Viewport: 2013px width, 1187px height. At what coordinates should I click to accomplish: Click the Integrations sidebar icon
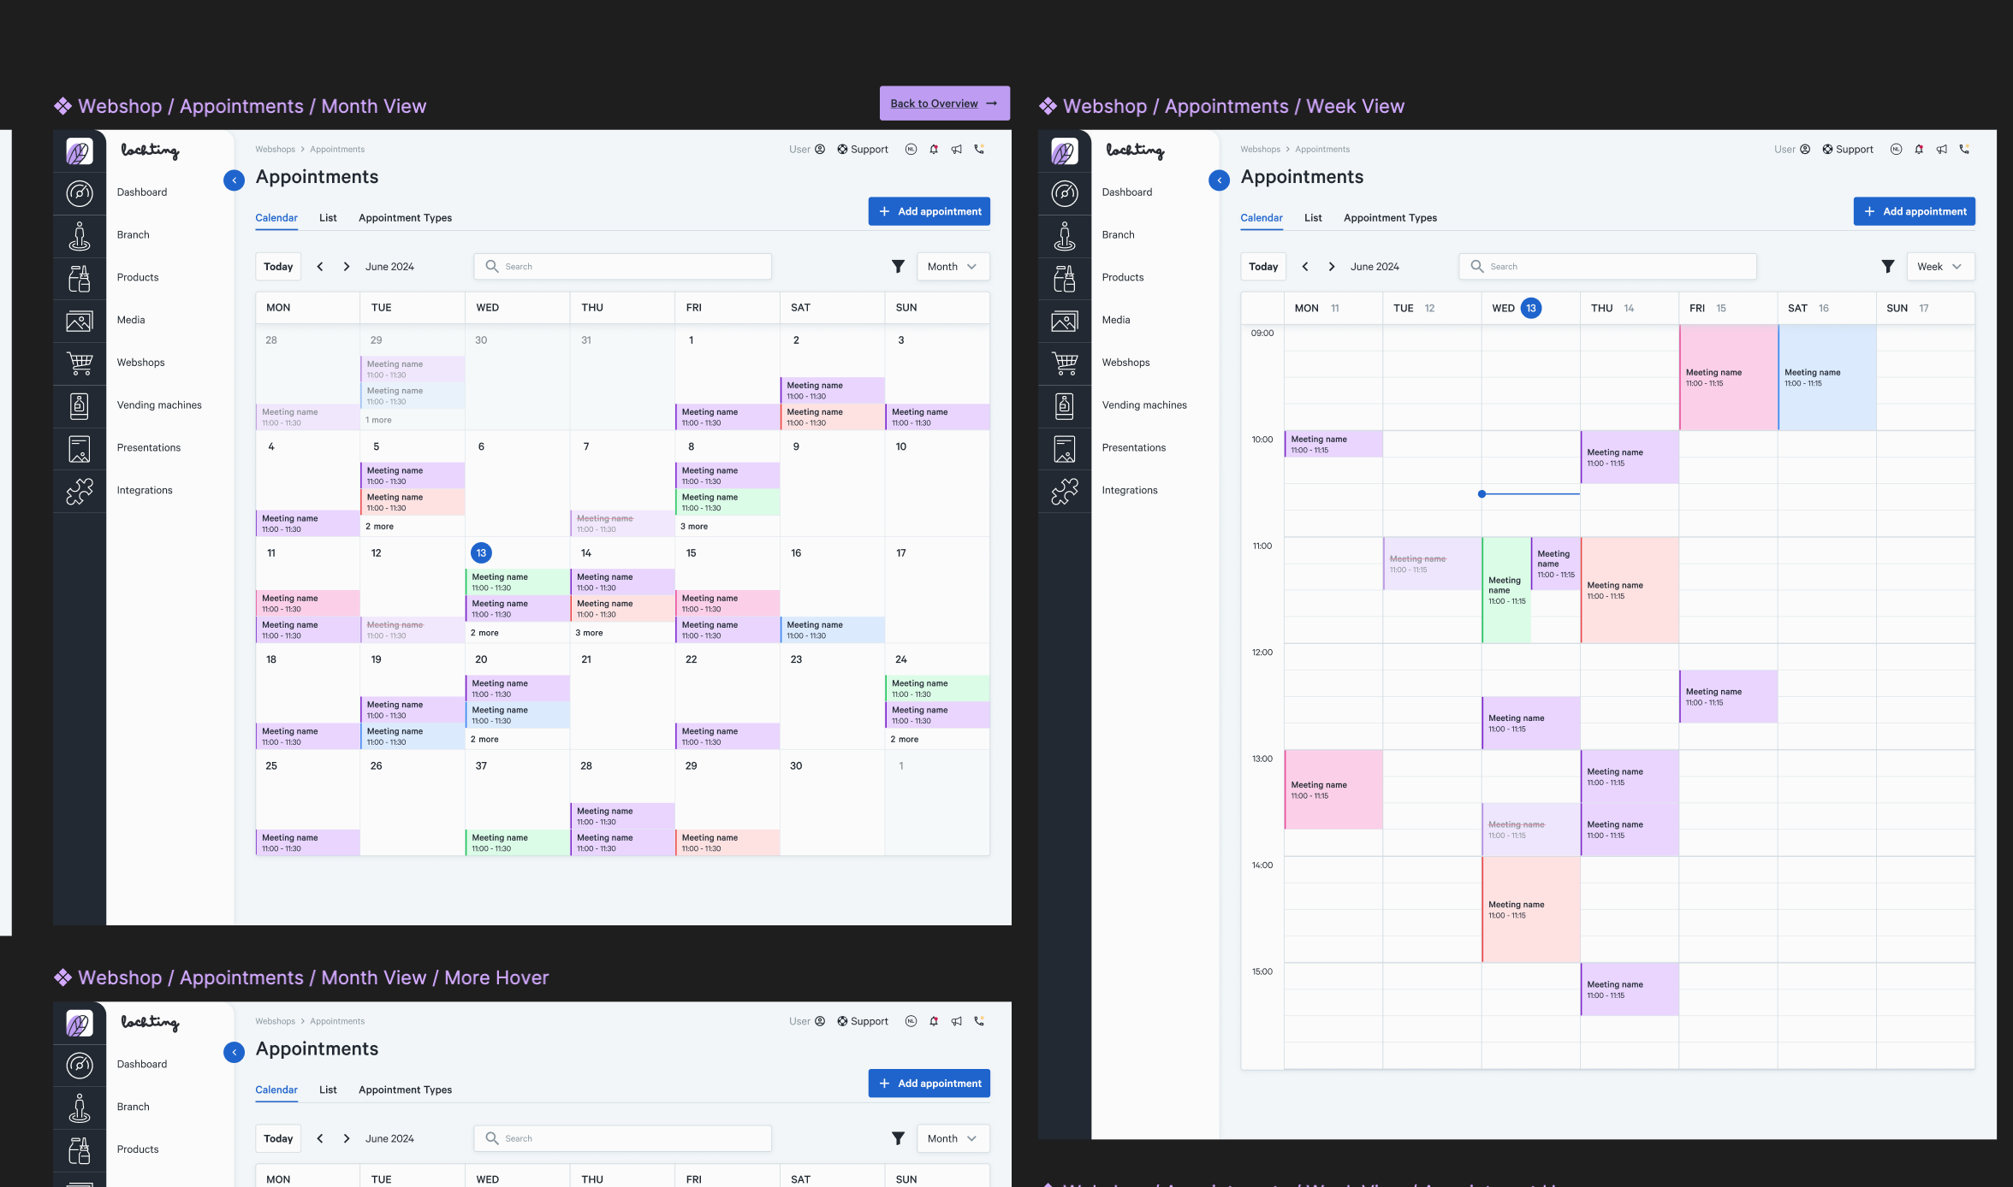click(x=79, y=490)
